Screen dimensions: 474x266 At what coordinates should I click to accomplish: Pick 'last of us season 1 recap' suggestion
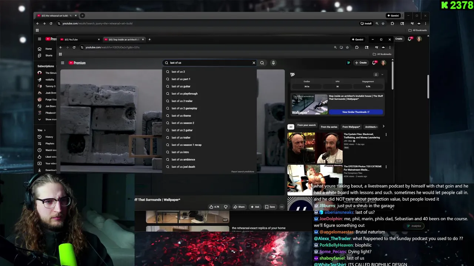point(209,145)
